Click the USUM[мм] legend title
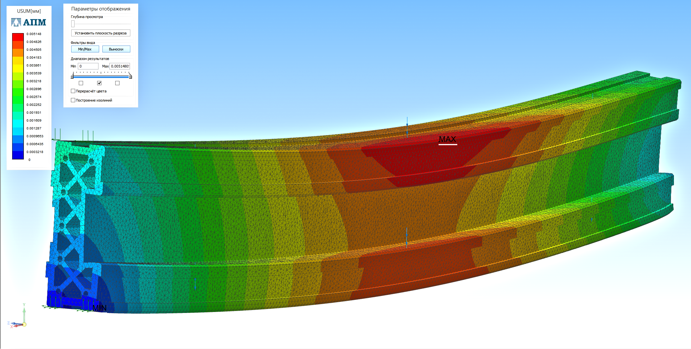691x349 pixels. coord(29,11)
